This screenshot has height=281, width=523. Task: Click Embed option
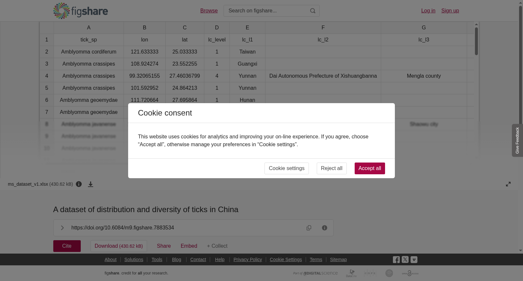click(x=189, y=246)
